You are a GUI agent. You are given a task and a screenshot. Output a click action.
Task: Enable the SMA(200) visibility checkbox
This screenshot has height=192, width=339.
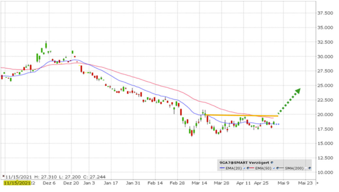pyautogui.click(x=306, y=168)
